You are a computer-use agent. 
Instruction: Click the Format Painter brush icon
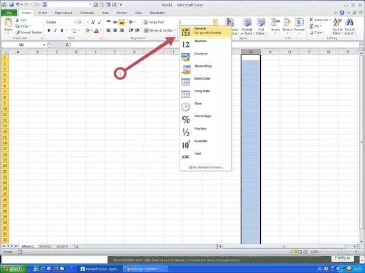point(18,32)
